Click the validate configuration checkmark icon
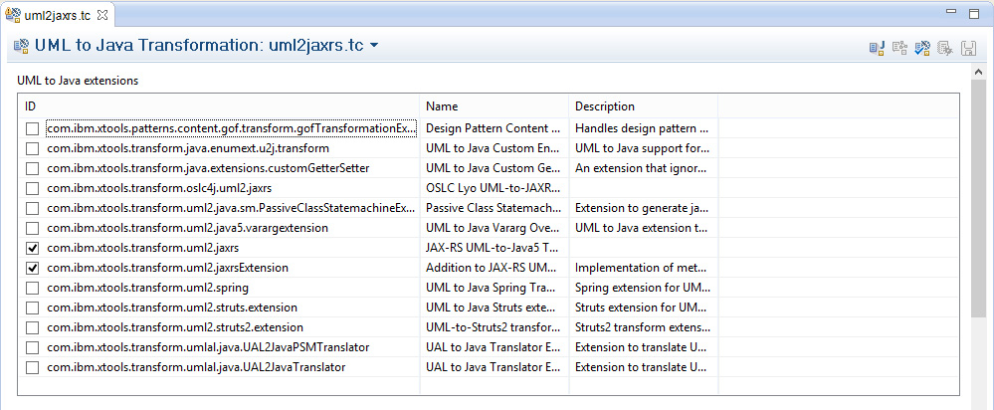This screenshot has height=410, width=994. point(922,48)
